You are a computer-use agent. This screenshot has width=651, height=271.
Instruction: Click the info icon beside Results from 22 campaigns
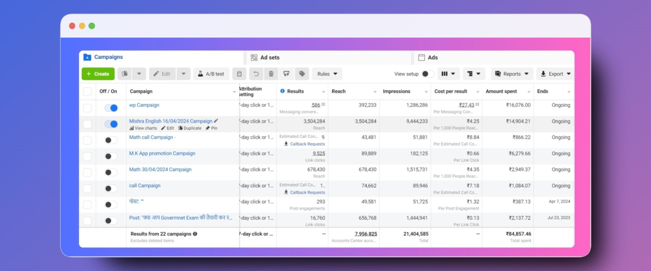pyautogui.click(x=195, y=234)
